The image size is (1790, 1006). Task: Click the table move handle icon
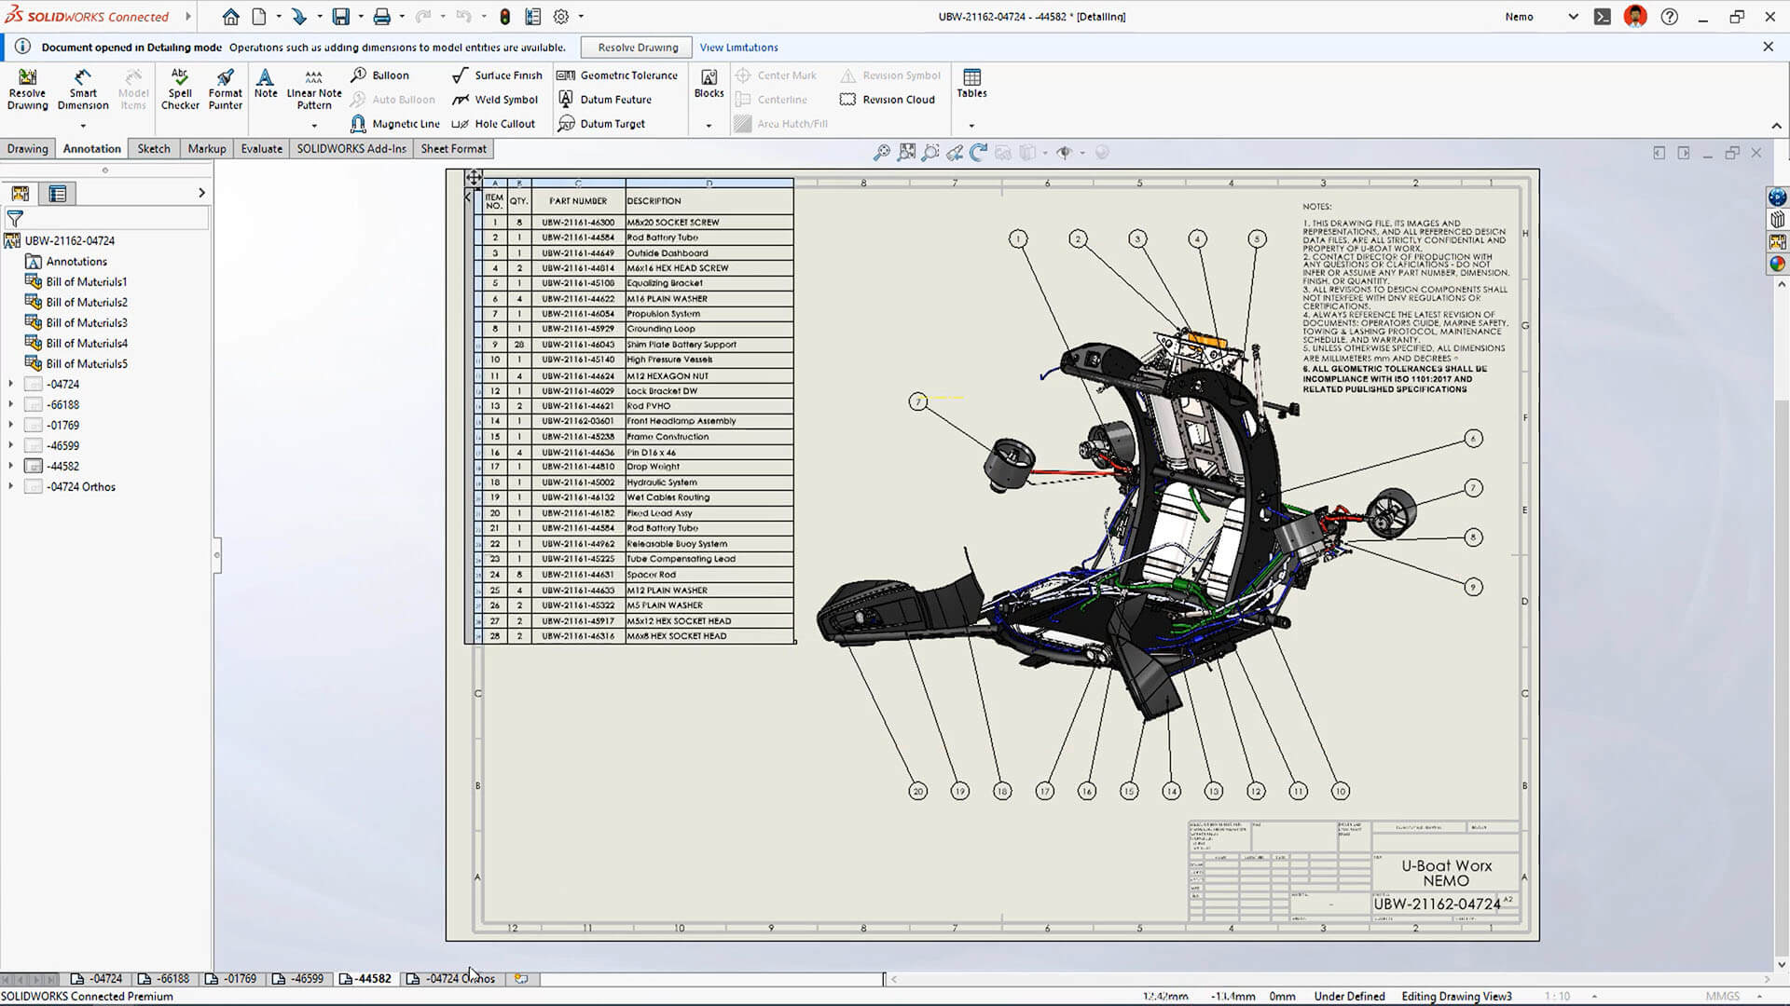tap(474, 177)
